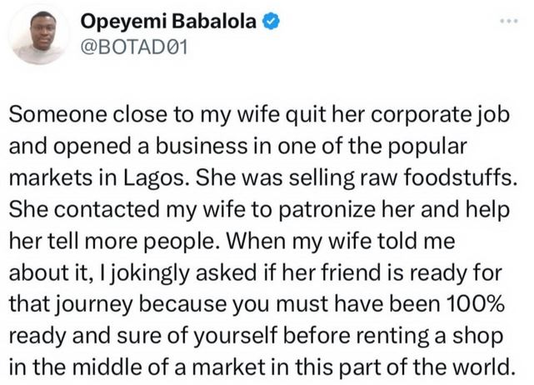Open the three-dot more options menu
534x385 pixels.
tap(510, 20)
